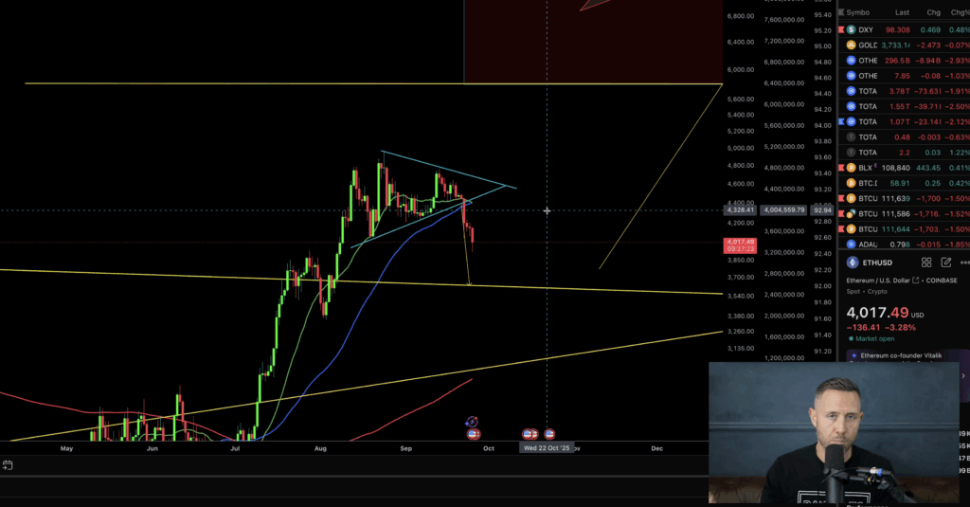Toggle the red flag on DXY row
The height and width of the screenshot is (507, 970).
841,29
